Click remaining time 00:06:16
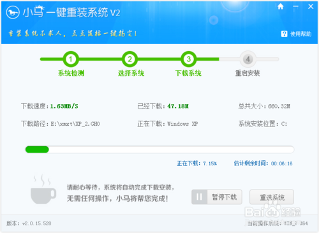Viewport: 319px width, 233px height. [282, 163]
